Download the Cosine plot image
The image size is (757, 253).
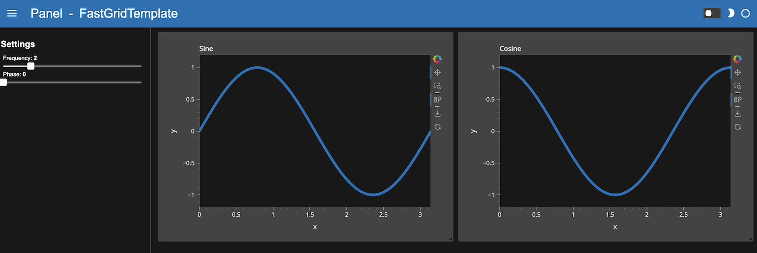coord(737,113)
